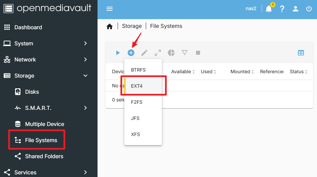Click the stop square toolbar icon
The image size is (317, 177).
pyautogui.click(x=198, y=53)
